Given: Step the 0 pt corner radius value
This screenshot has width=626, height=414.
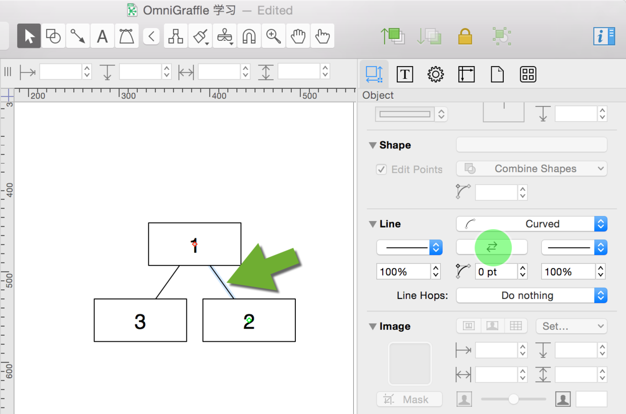Looking at the screenshot, I should [523, 272].
